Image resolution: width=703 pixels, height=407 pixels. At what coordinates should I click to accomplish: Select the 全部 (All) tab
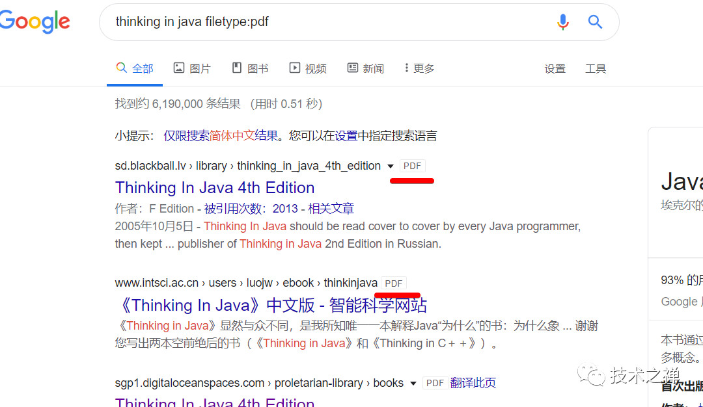pyautogui.click(x=135, y=68)
